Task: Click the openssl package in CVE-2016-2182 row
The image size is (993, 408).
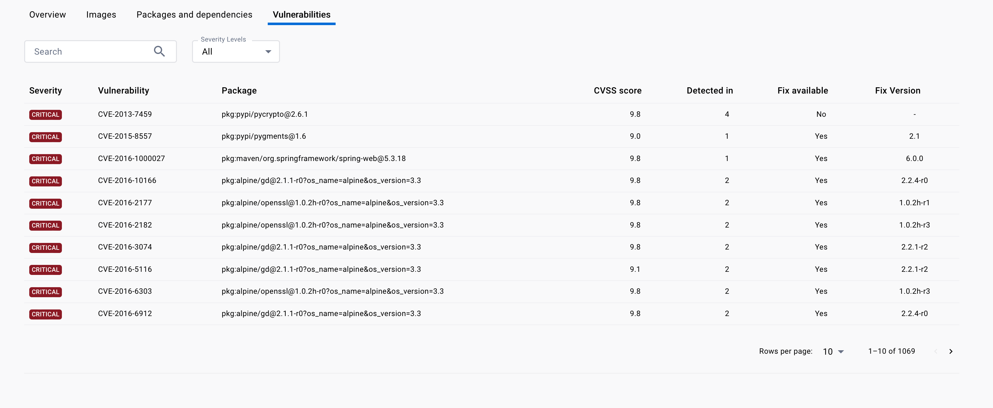Action: pyautogui.click(x=333, y=225)
